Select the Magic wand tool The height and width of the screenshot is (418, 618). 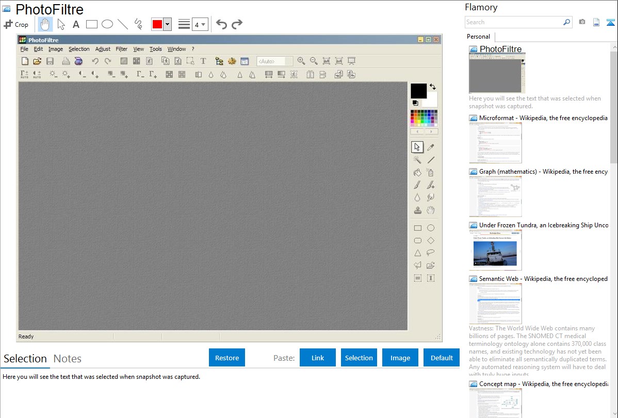(417, 160)
